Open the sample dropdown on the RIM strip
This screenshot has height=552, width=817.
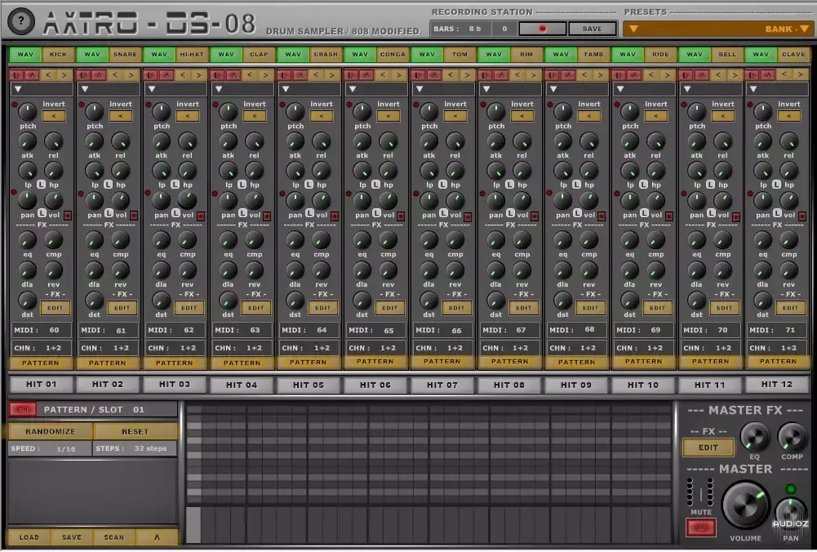(x=509, y=89)
